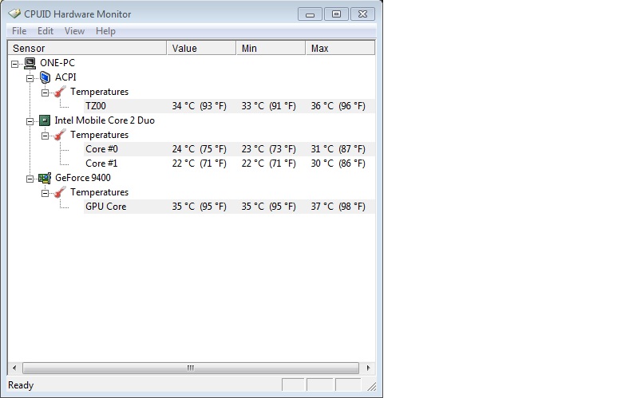The width and height of the screenshot is (629, 398).
Task: Click the GeForce 9400 graphics card icon
Action: (x=45, y=178)
